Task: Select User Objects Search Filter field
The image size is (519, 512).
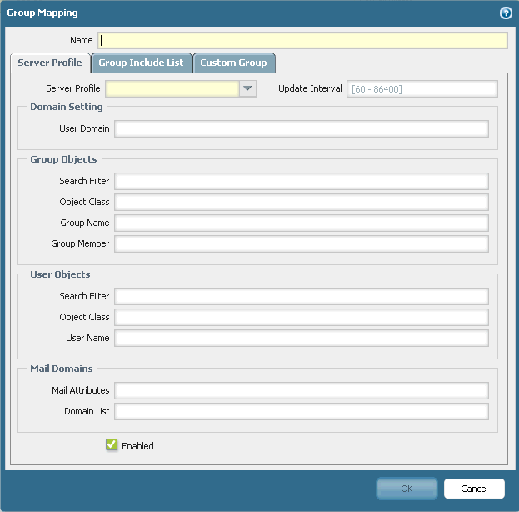Action: click(301, 296)
